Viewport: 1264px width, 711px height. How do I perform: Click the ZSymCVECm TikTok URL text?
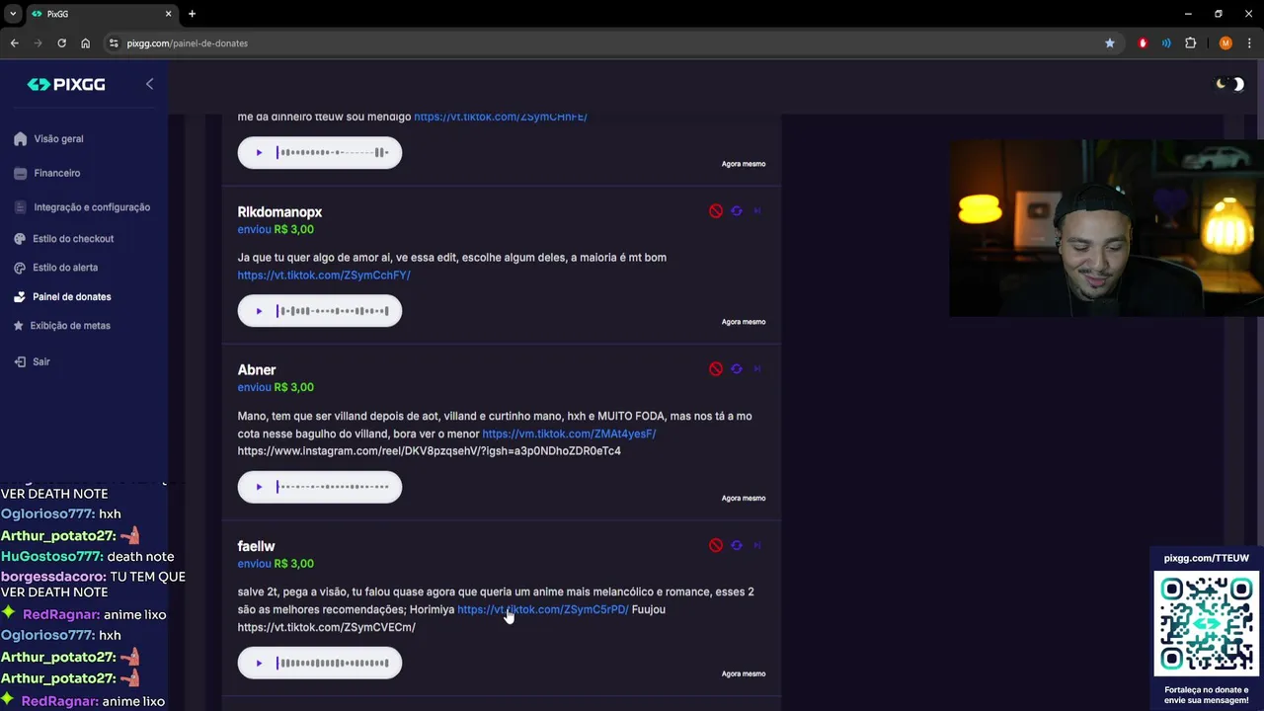coord(327,627)
